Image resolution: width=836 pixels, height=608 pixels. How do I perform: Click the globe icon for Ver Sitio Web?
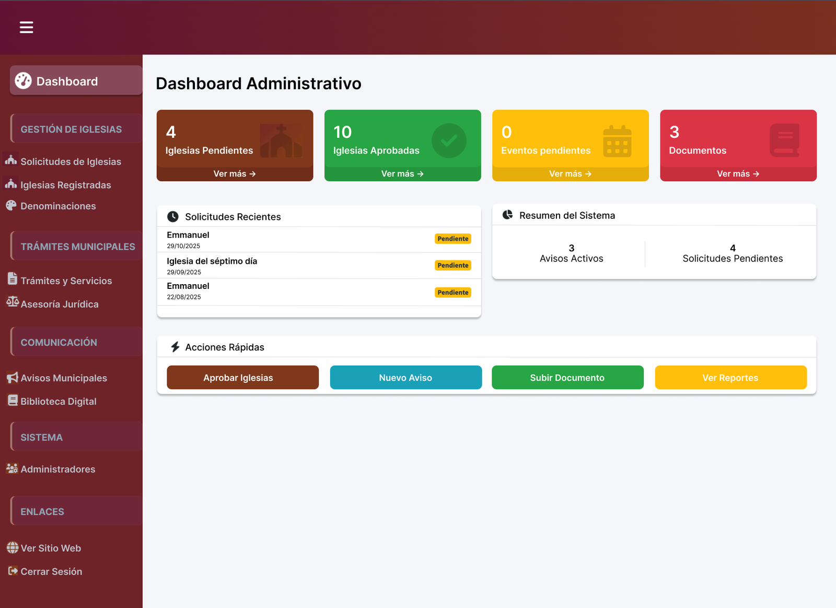coord(13,547)
